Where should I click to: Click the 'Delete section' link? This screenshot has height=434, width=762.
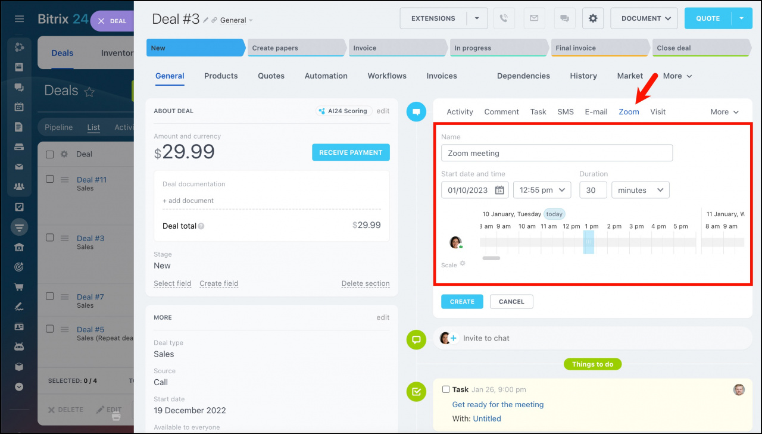coord(366,283)
